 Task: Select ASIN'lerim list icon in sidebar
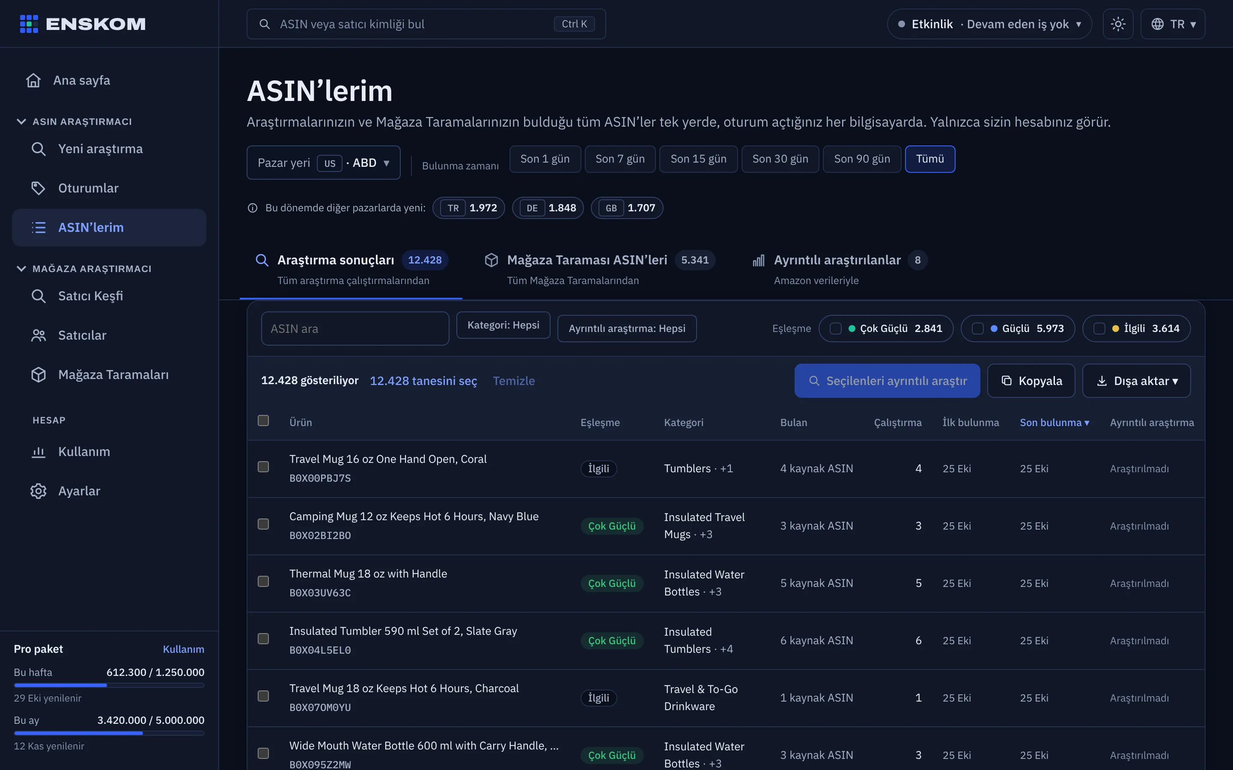click(39, 227)
